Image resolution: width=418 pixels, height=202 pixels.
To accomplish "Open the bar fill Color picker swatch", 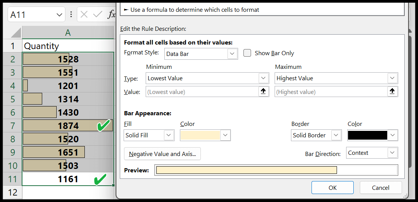I will click(205, 135).
